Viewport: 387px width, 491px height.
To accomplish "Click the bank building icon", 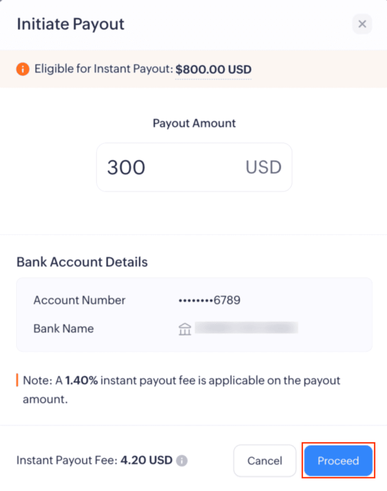I will (x=185, y=329).
